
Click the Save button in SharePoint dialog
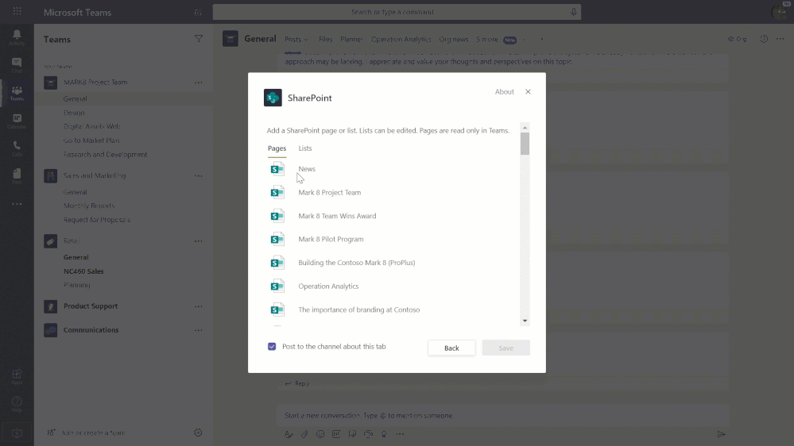coord(505,348)
